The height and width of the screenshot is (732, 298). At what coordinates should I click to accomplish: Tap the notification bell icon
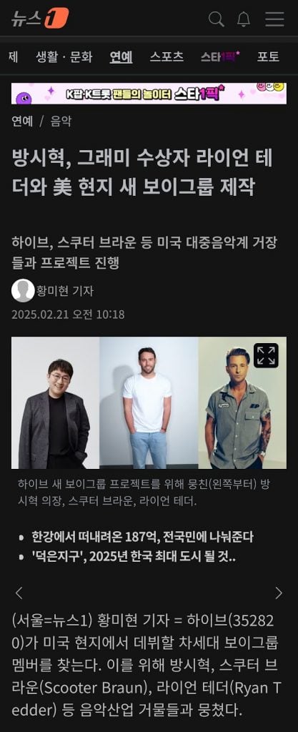pos(244,19)
